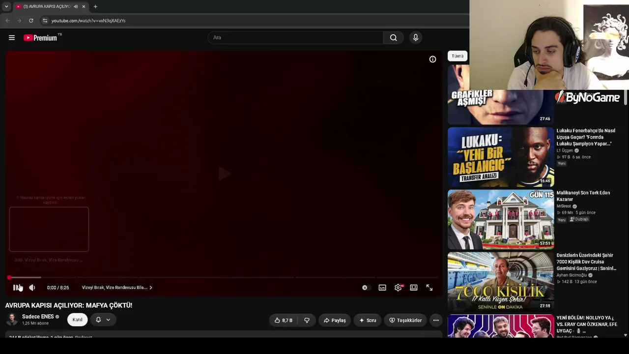This screenshot has height=354, width=629.
Task: Open the Soru ask button
Action: pos(368,321)
